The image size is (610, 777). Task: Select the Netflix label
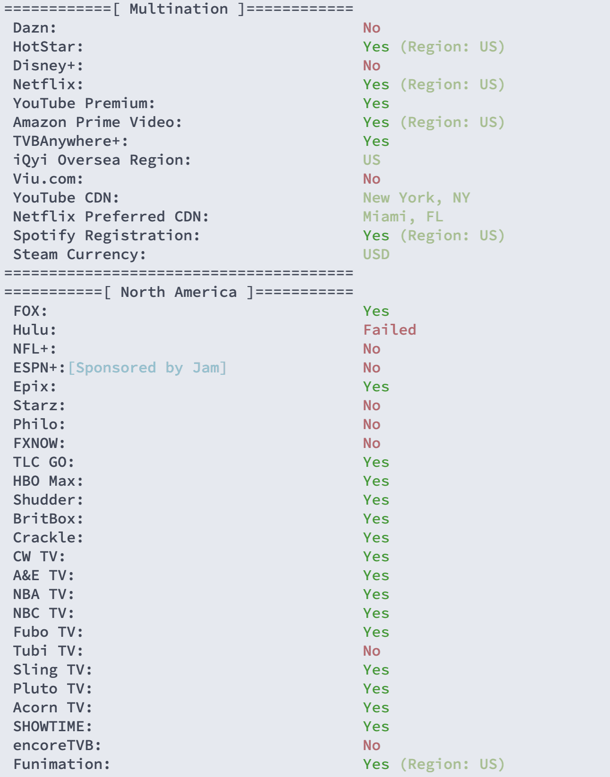[48, 84]
